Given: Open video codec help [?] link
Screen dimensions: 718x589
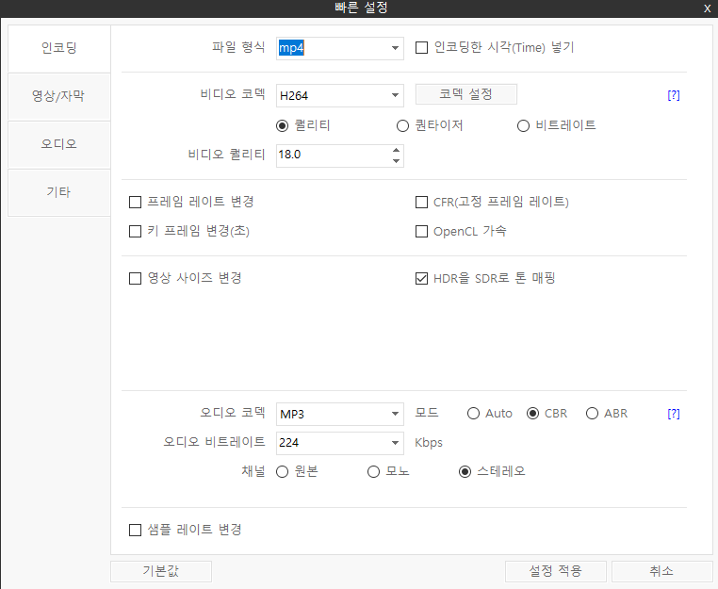Looking at the screenshot, I should tap(674, 95).
